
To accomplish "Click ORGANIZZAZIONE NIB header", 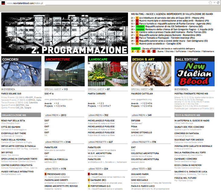I will pyautogui.click(x=21, y=115).
